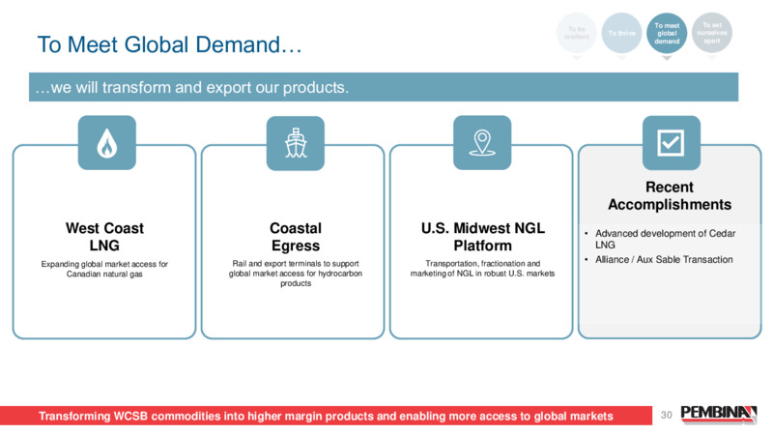Viewport: 773px width, 435px height.
Task: Click the map pin icon above U.S. Midwest NGL
Action: point(482,142)
